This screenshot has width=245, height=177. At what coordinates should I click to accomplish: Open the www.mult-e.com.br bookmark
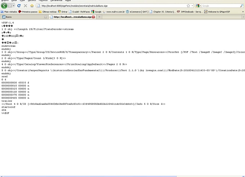[114, 12]
